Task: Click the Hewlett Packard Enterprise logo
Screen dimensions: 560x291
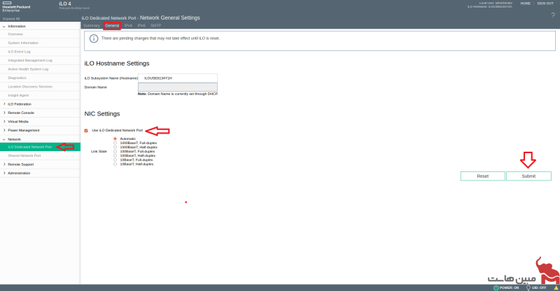Action: click(16, 7)
